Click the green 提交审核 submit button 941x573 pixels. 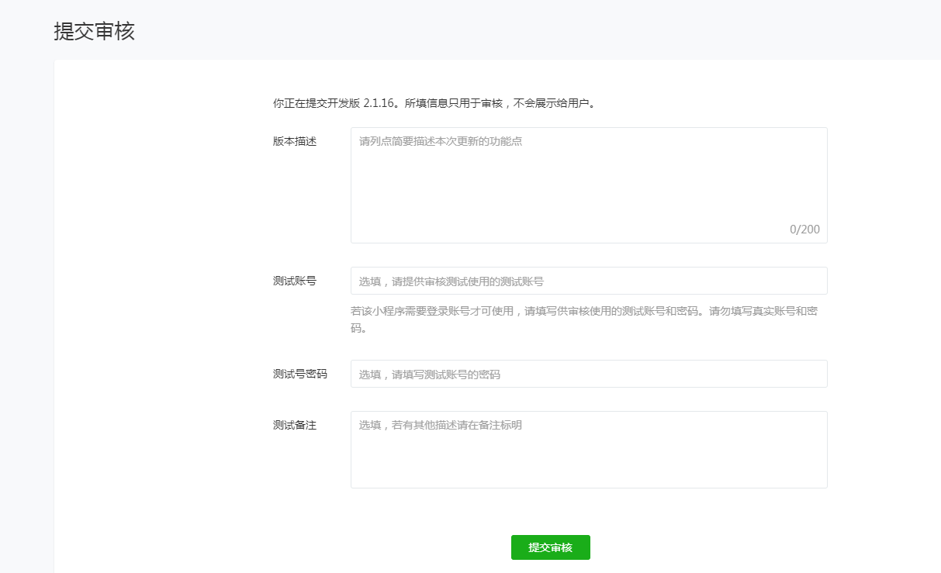point(550,547)
